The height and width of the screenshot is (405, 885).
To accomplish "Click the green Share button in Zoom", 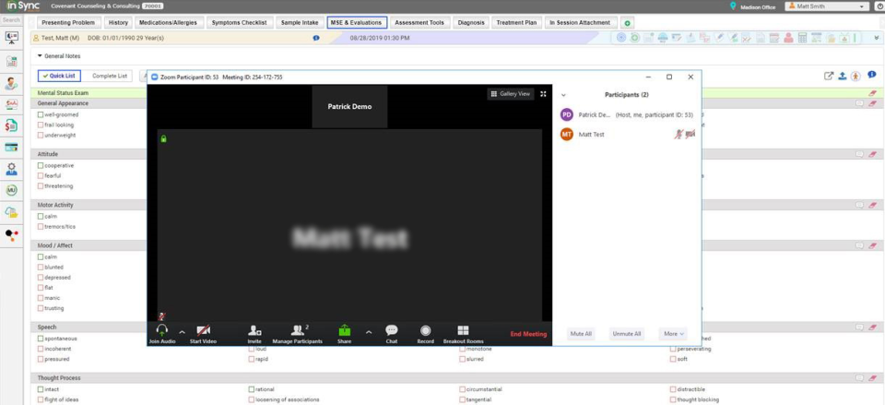I will [344, 334].
